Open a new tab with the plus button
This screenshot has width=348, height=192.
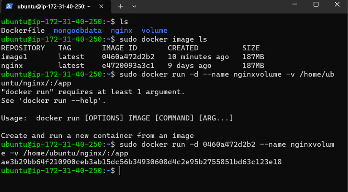tap(121, 6)
